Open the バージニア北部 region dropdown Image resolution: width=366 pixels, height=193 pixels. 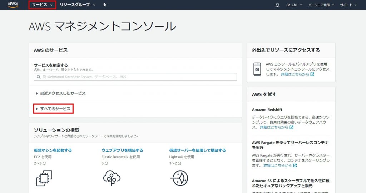tap(321, 5)
